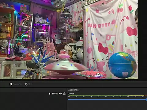
Task: Click the battery indicator icon beside 100%
Action: pyautogui.click(x=50, y=94)
